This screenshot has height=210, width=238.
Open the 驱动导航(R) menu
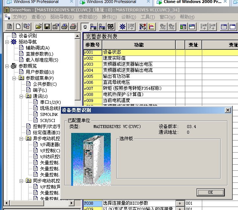62,17
